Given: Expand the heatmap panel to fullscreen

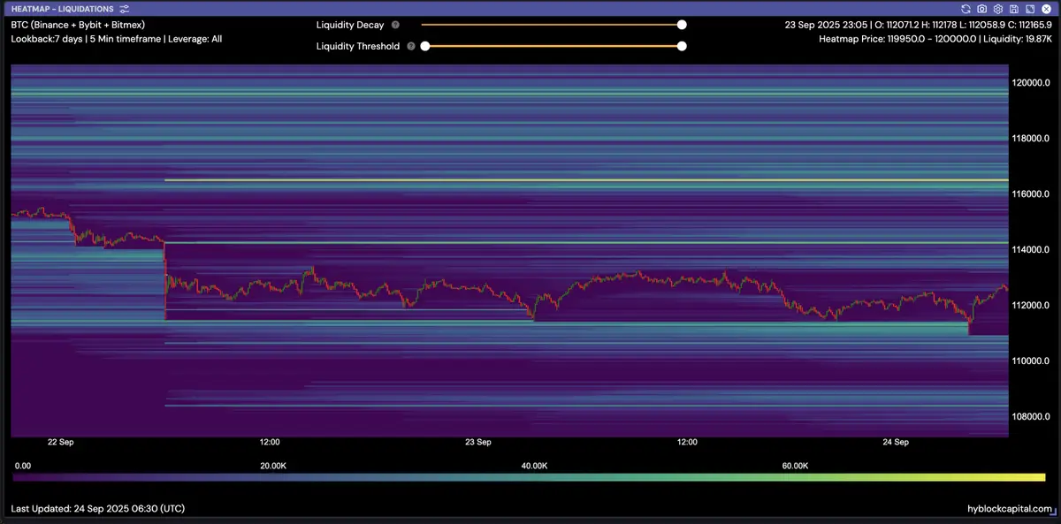Looking at the screenshot, I should pyautogui.click(x=1029, y=9).
